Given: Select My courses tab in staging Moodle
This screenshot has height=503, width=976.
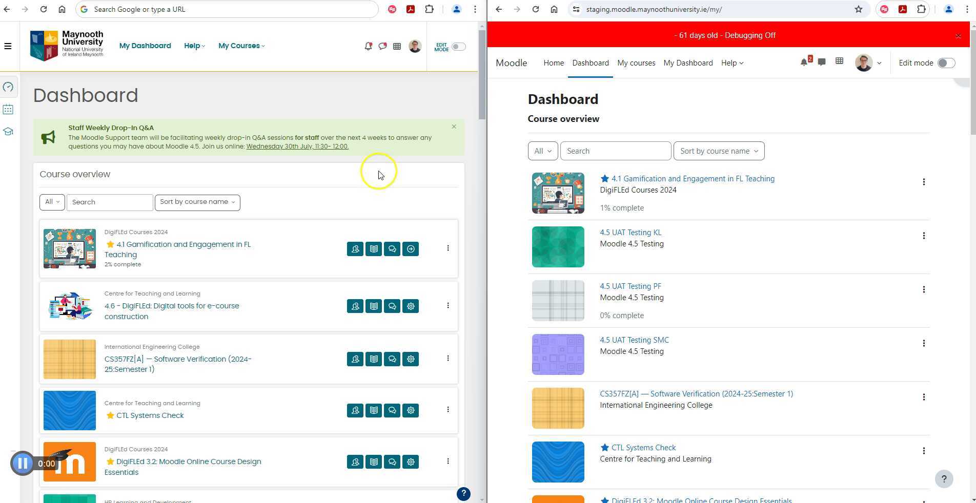Looking at the screenshot, I should (x=636, y=63).
